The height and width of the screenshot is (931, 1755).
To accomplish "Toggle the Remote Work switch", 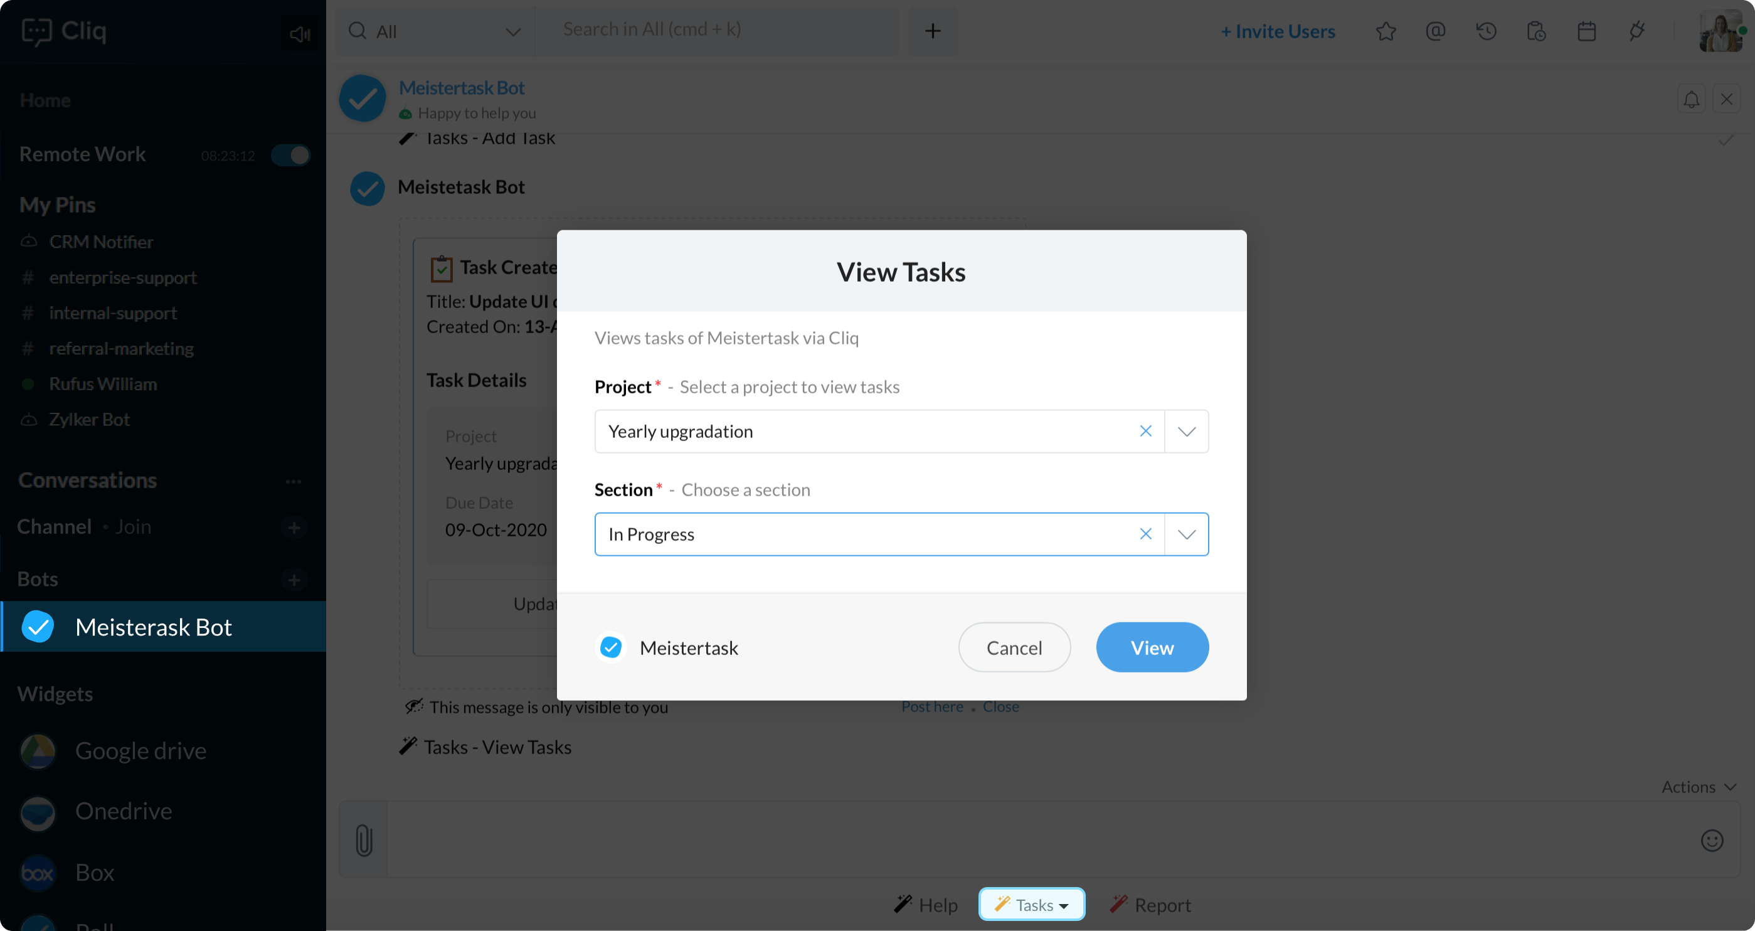I will [x=291, y=155].
